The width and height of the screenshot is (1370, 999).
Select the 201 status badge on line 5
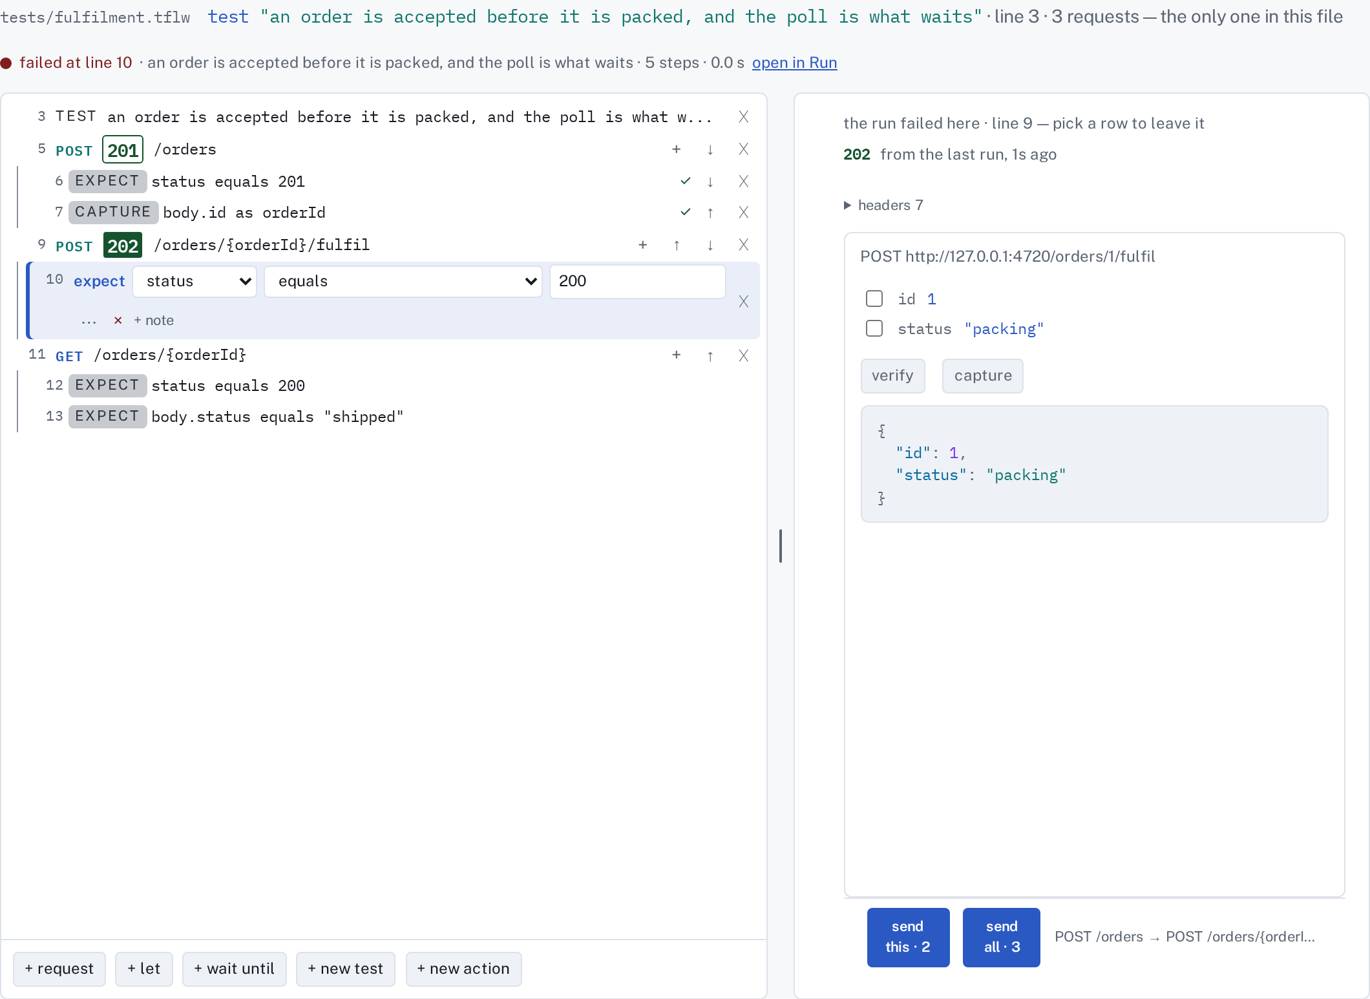123,151
